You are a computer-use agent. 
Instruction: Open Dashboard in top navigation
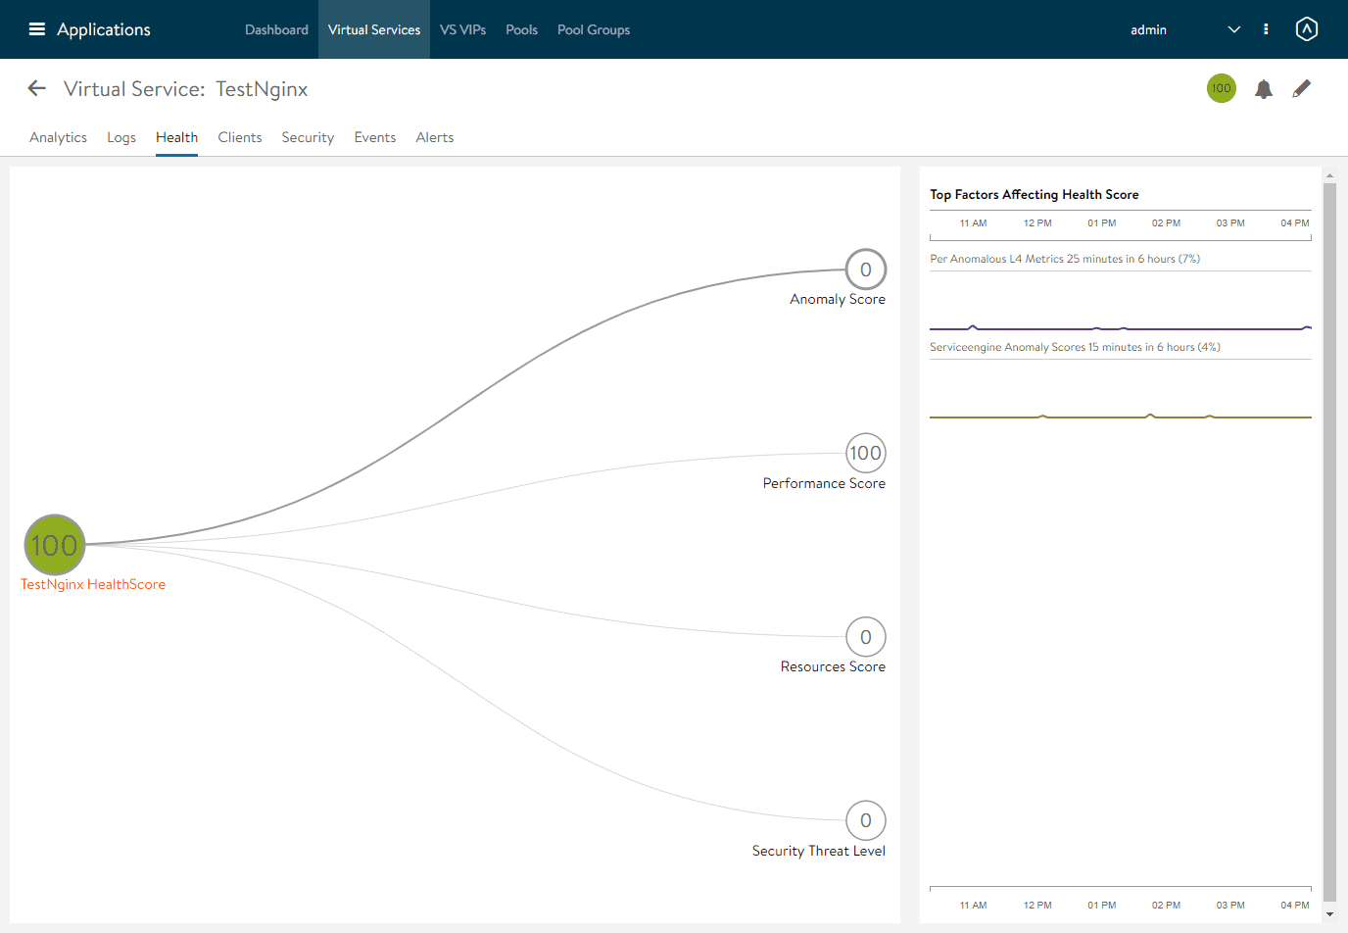tap(276, 29)
